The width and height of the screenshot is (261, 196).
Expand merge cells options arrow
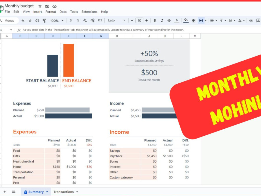(x=206, y=20)
